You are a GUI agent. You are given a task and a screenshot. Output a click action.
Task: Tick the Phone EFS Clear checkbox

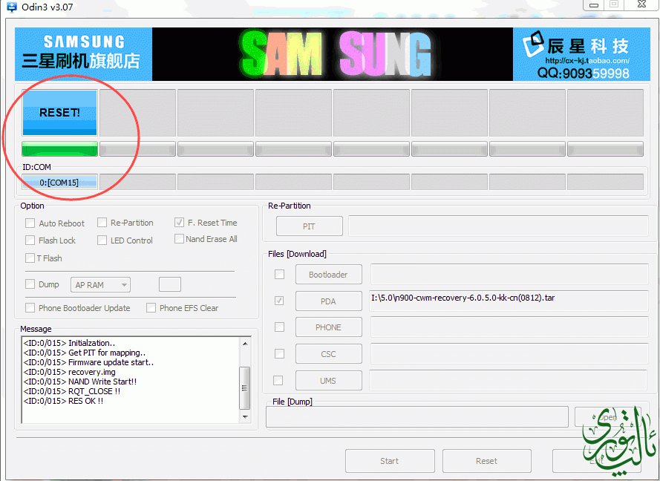click(151, 307)
